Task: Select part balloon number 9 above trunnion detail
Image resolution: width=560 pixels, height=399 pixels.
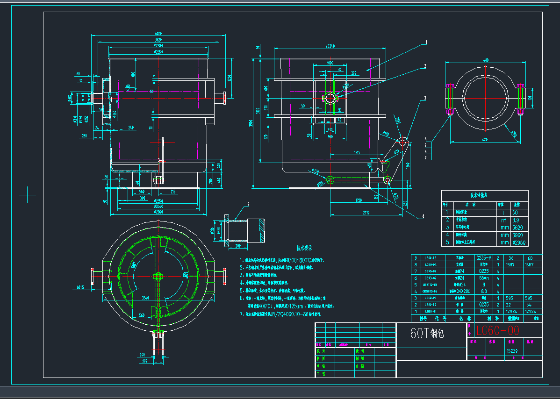Action: (x=248, y=204)
